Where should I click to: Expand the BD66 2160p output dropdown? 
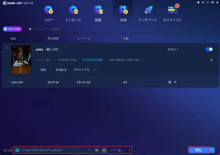click(x=85, y=70)
